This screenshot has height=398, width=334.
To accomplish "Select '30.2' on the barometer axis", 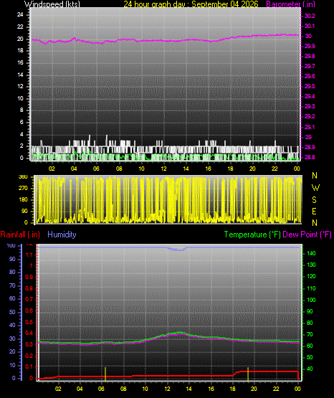I will [x=310, y=16].
